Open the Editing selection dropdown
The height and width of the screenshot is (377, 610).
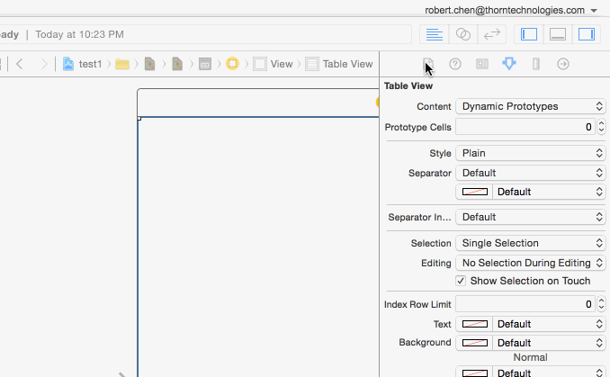[x=531, y=263]
